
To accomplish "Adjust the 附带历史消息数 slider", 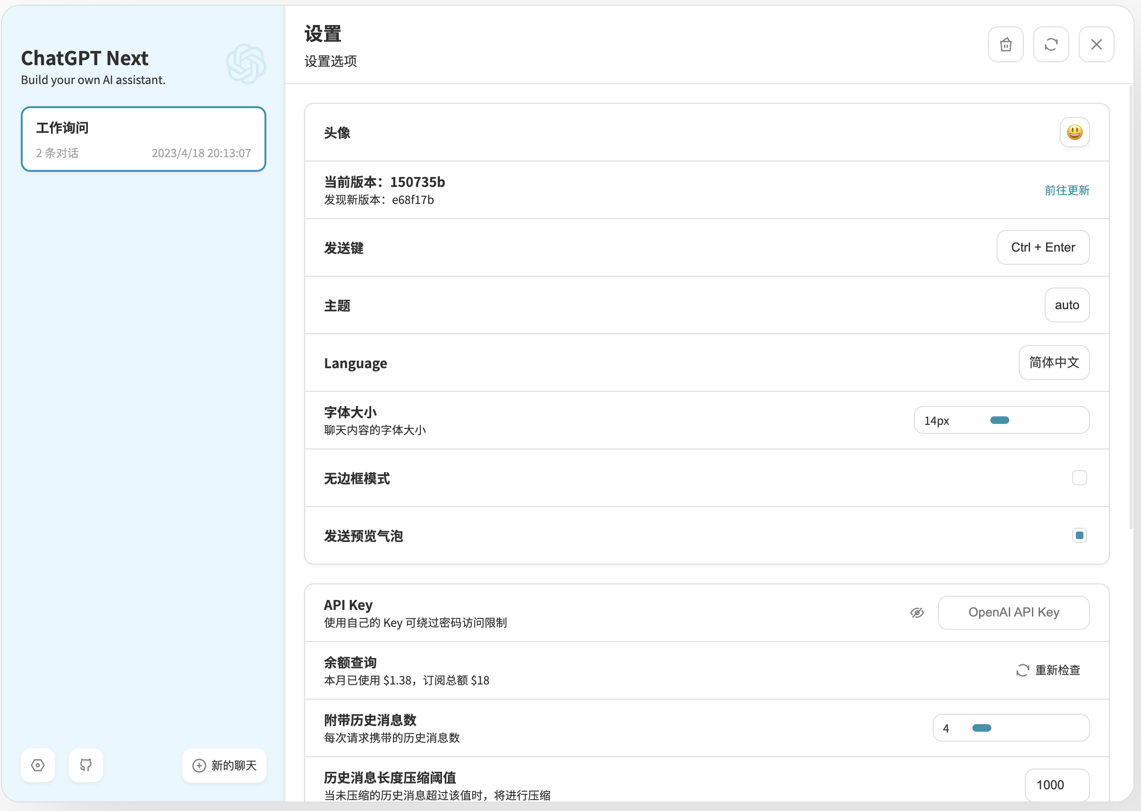I will click(1011, 728).
